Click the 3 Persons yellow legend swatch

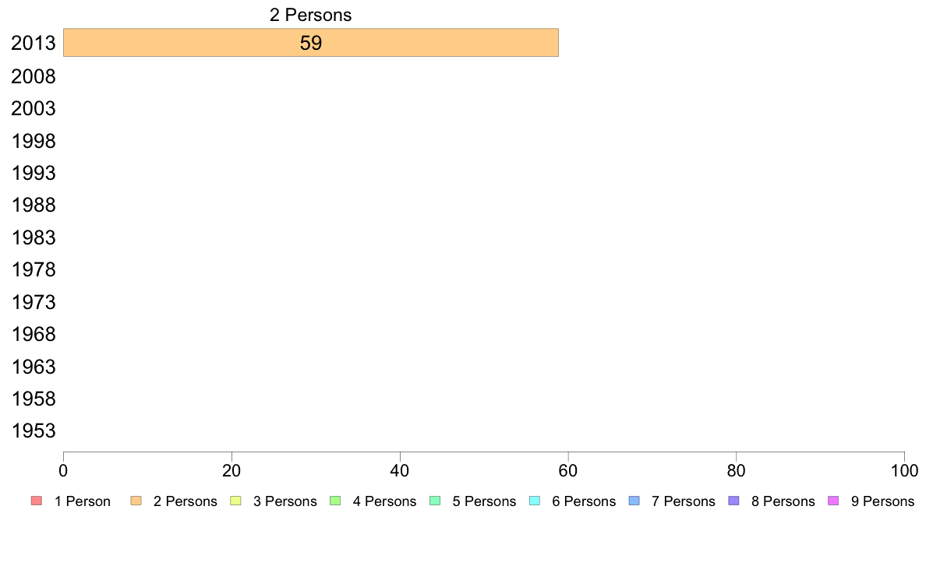coord(235,501)
